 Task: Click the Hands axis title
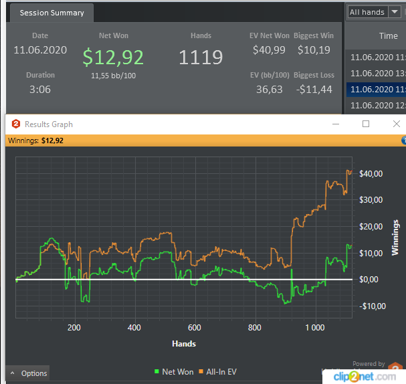pos(184,344)
